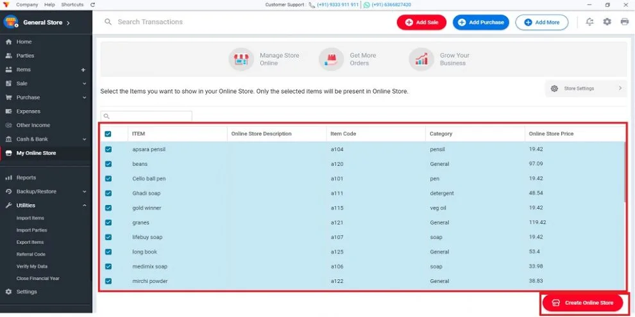Open the General Store company chevron

pyautogui.click(x=68, y=22)
